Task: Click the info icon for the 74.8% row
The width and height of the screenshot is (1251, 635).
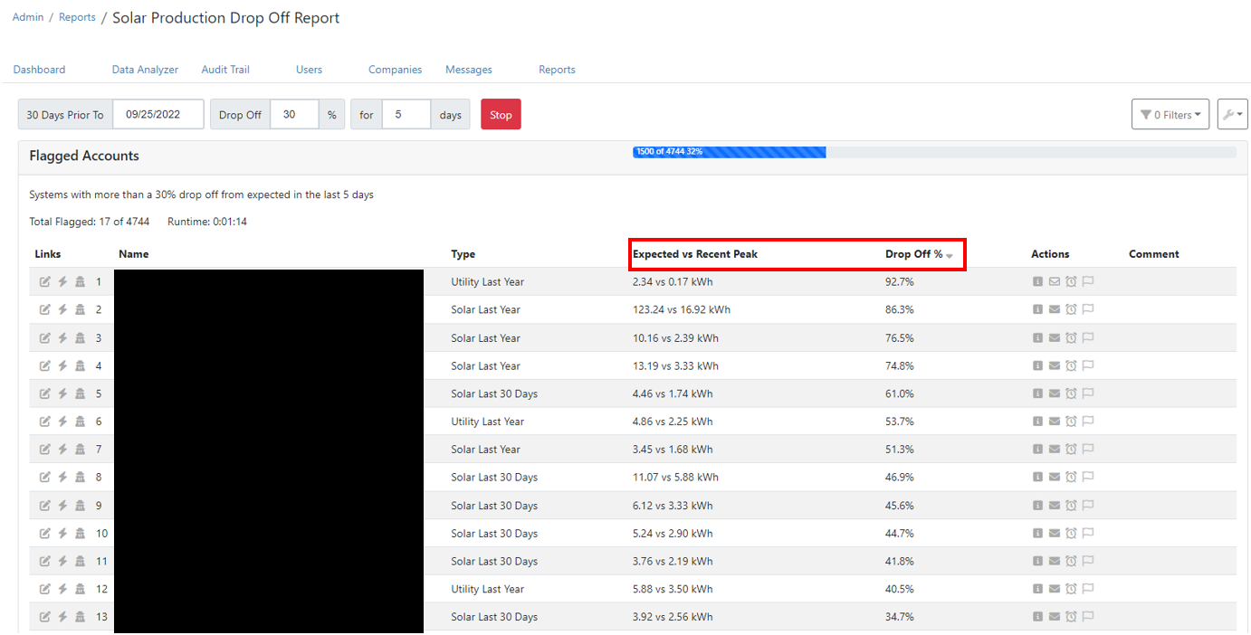Action: (1037, 366)
